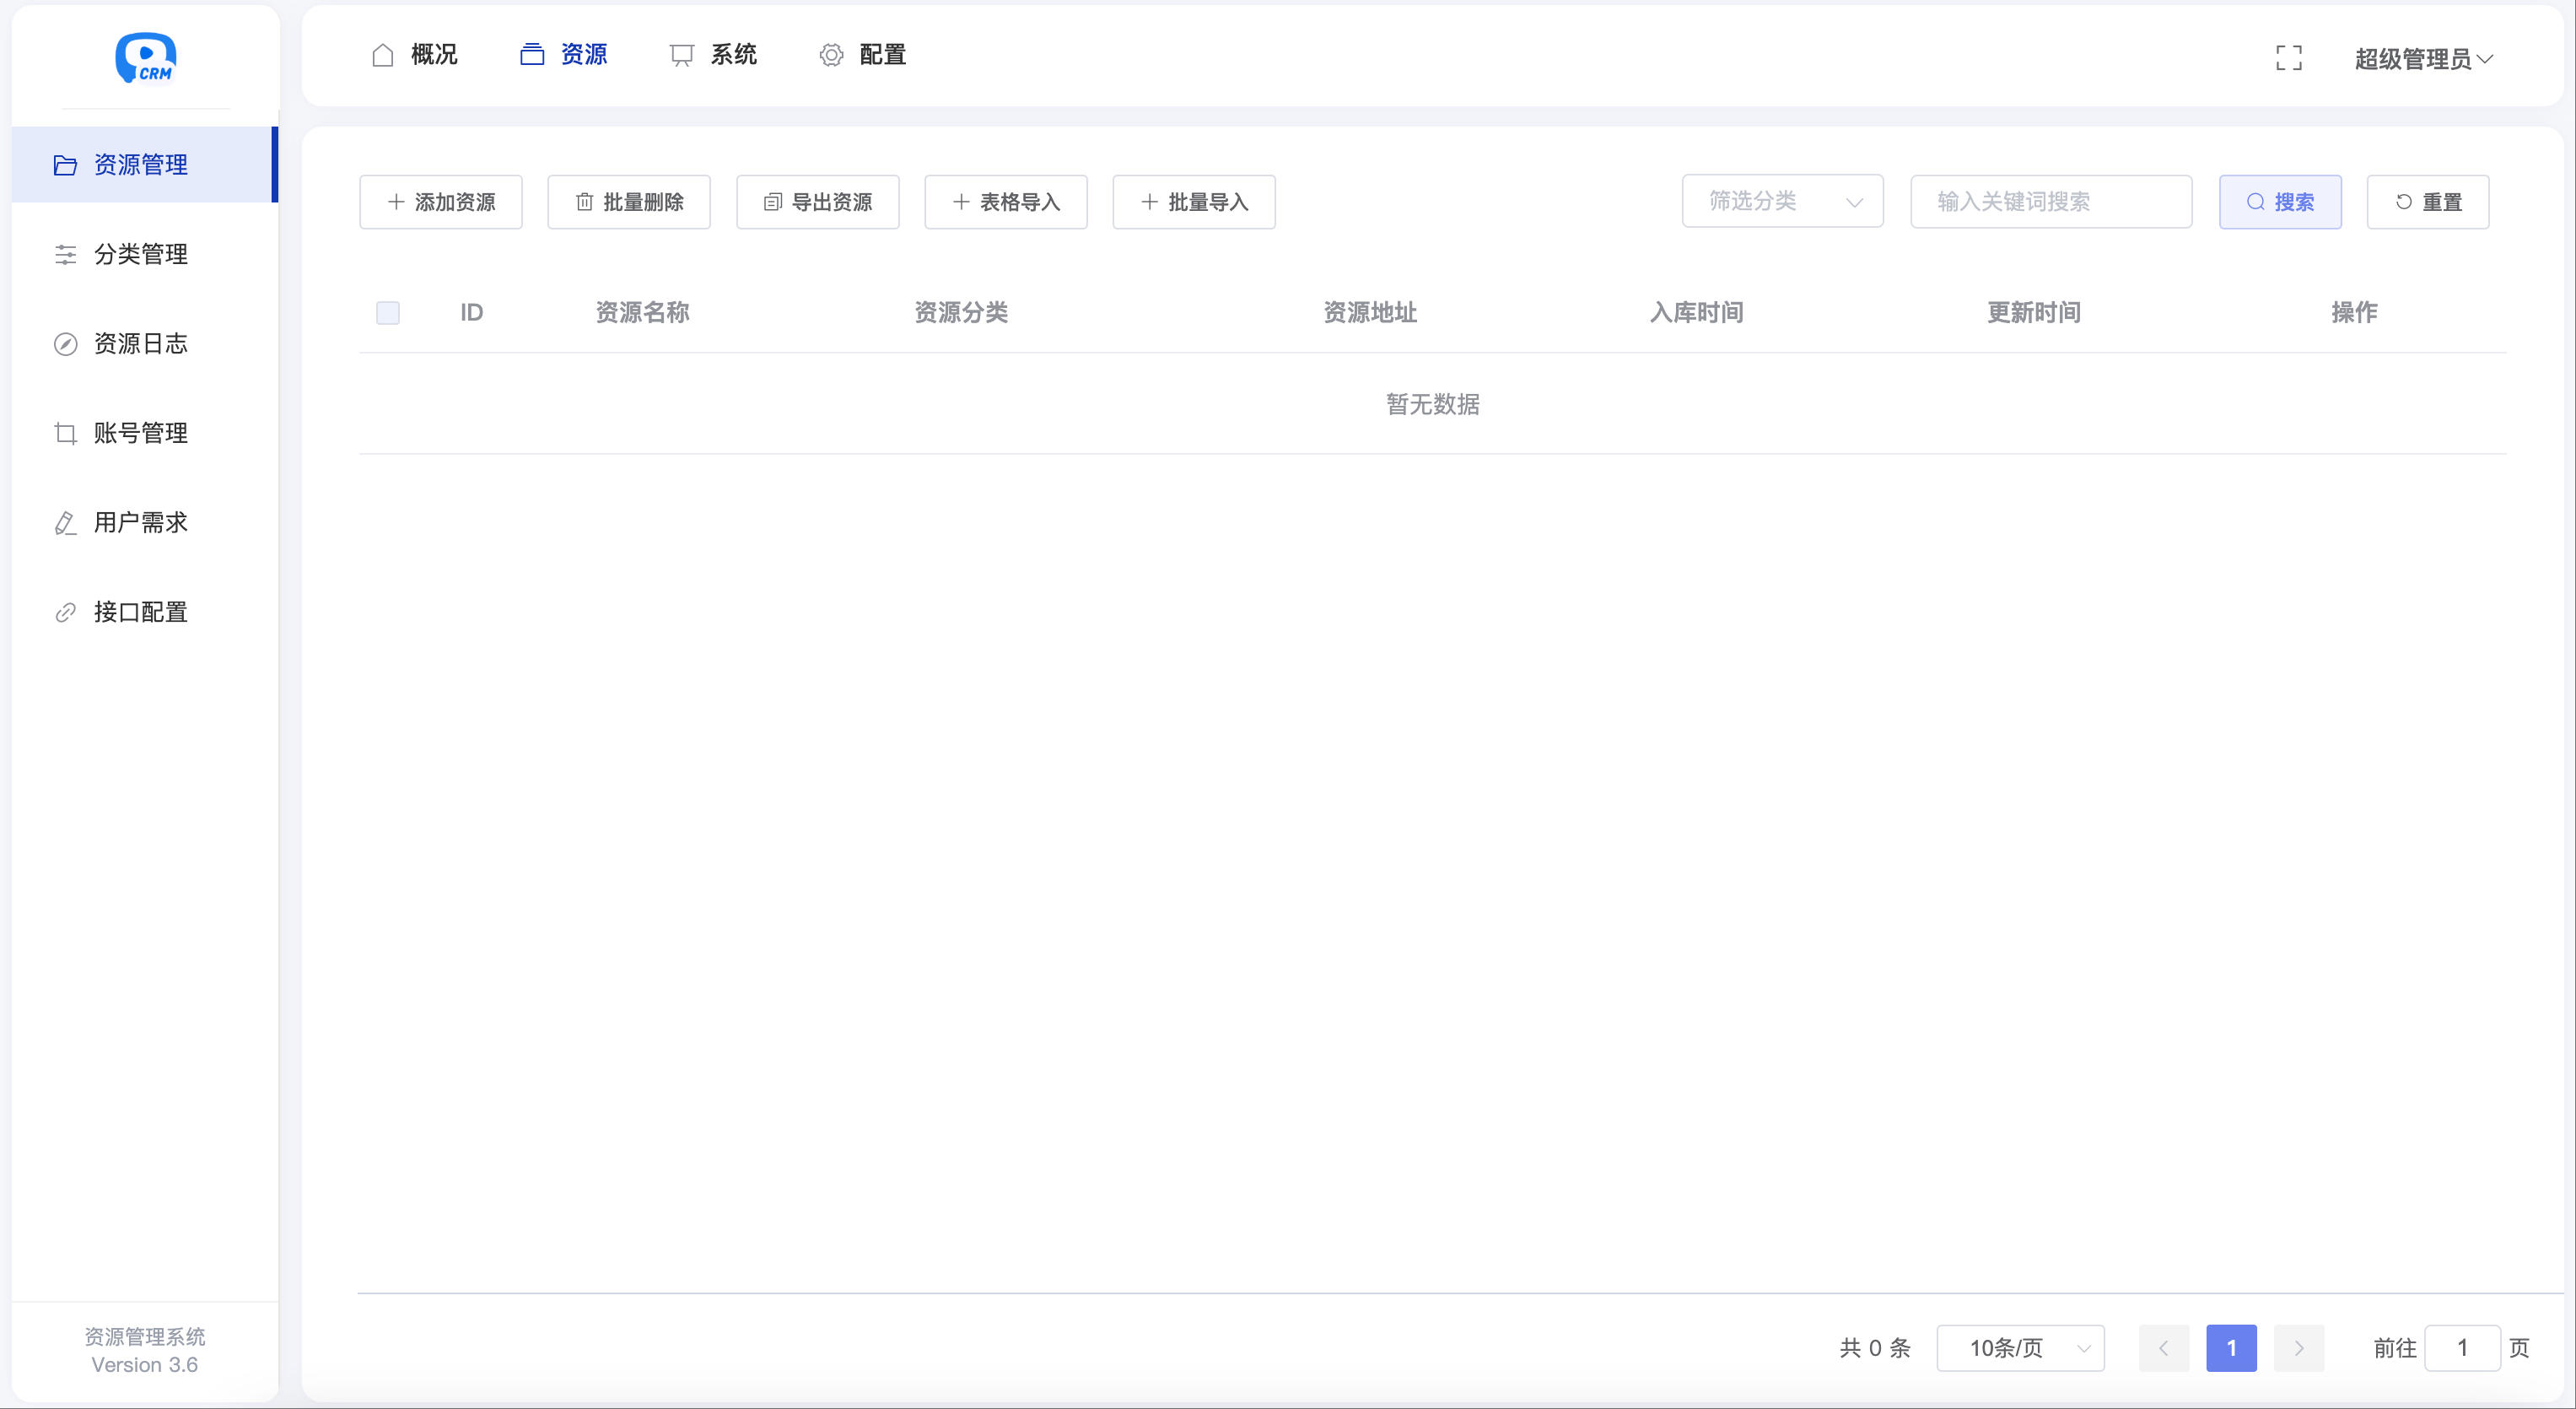Click the 批量删除 button

tap(629, 202)
